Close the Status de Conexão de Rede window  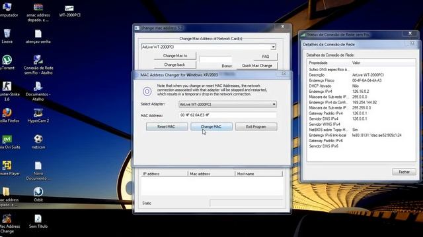410,34
